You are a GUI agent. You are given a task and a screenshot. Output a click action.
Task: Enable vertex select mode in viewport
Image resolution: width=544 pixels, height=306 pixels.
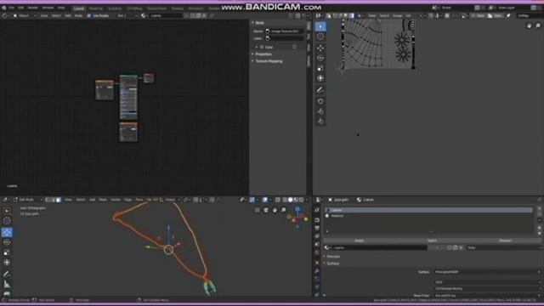pyautogui.click(x=48, y=200)
